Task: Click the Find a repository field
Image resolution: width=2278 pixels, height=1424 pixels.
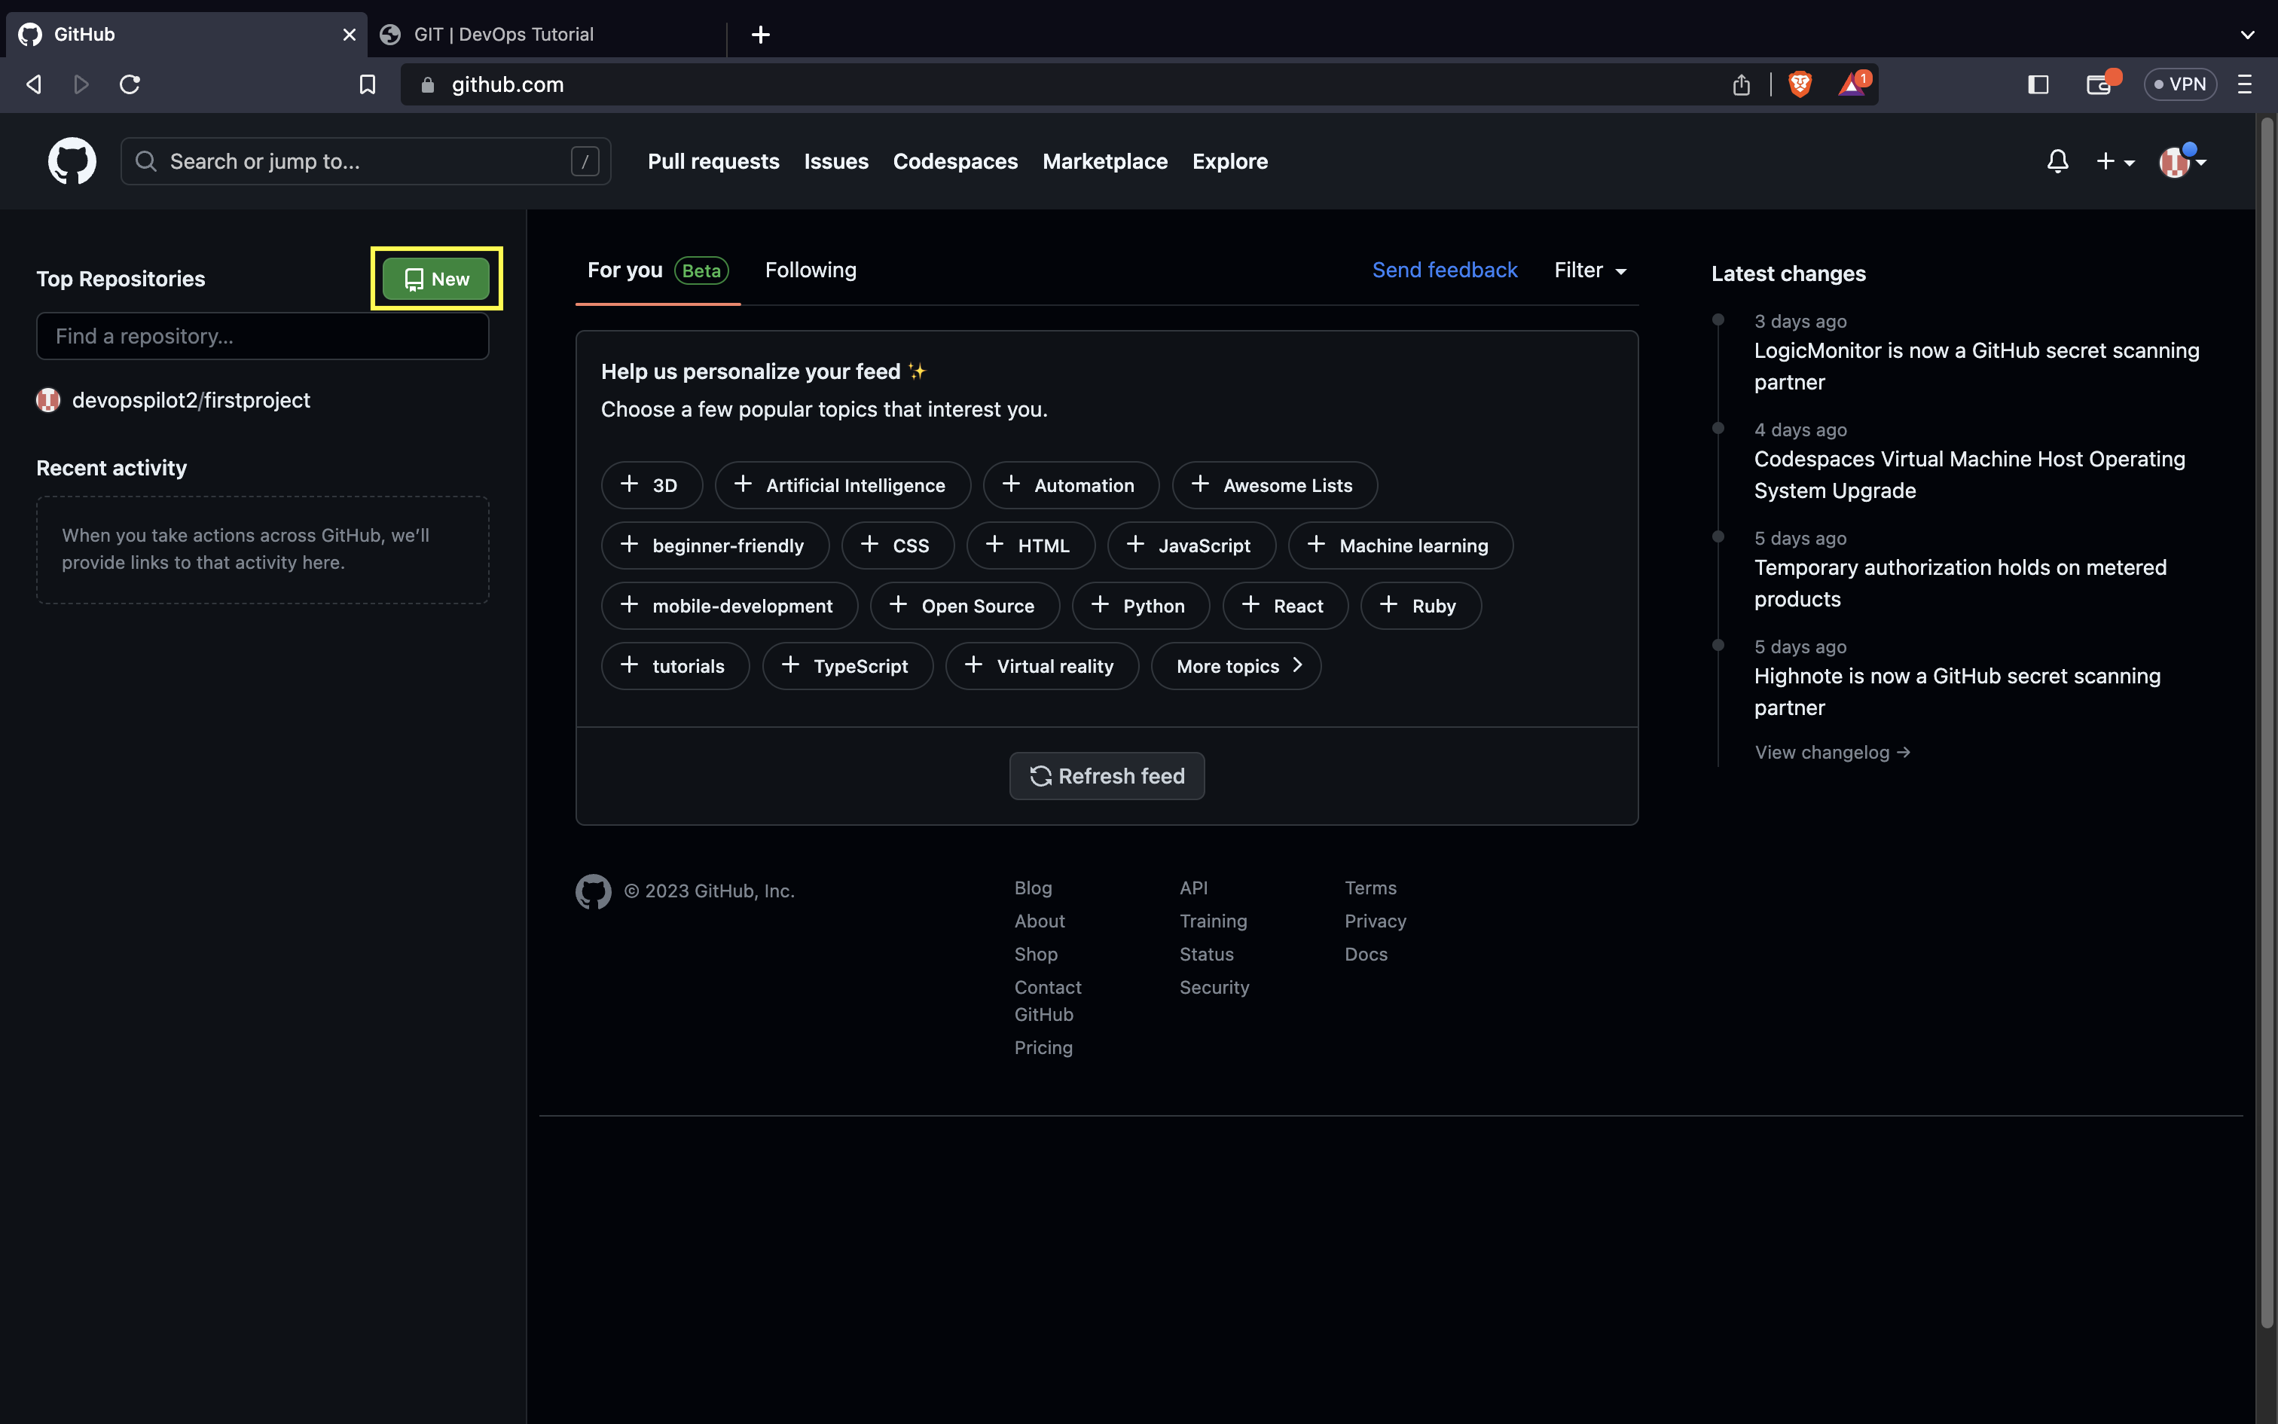Action: (263, 336)
